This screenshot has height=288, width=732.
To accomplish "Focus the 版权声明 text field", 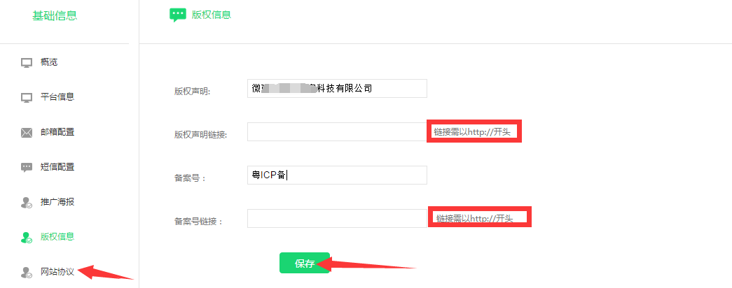I will (337, 89).
